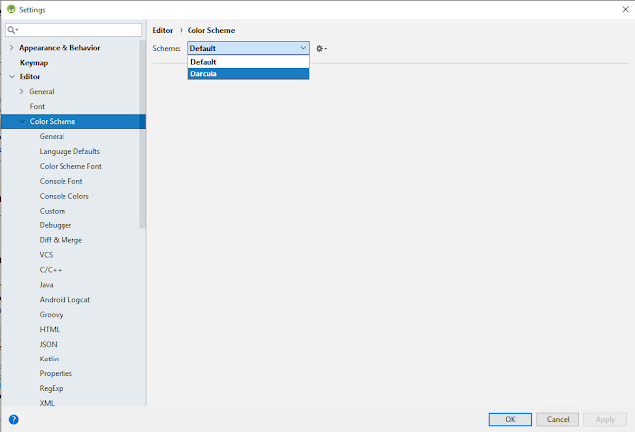635x432 pixels.
Task: Select XML color settings
Action: 47,403
